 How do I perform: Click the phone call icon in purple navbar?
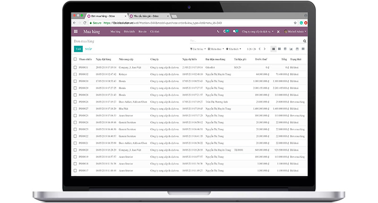click(x=218, y=32)
